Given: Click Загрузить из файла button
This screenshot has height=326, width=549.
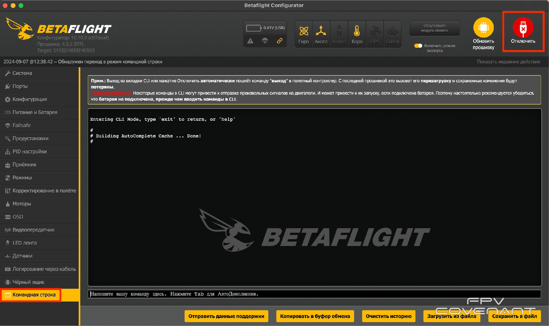Looking at the screenshot, I should coord(452,316).
